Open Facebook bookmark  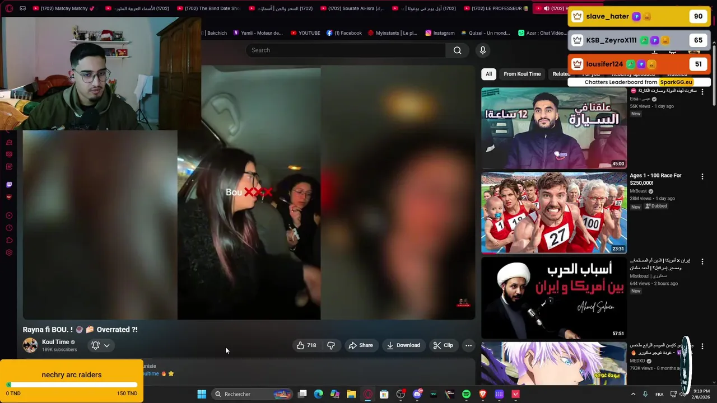(344, 33)
